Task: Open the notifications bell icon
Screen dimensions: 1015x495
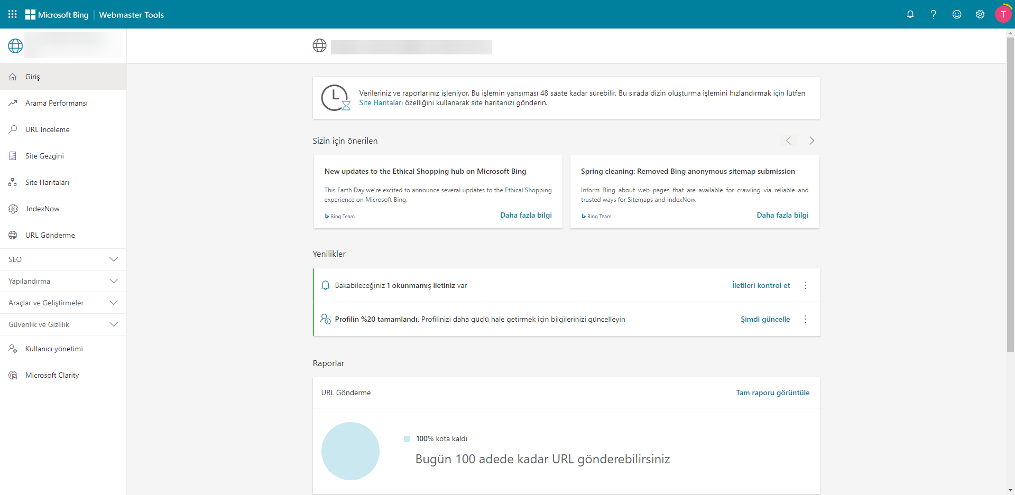Action: tap(910, 14)
